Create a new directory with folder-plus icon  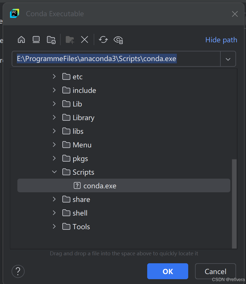[x=70, y=40]
